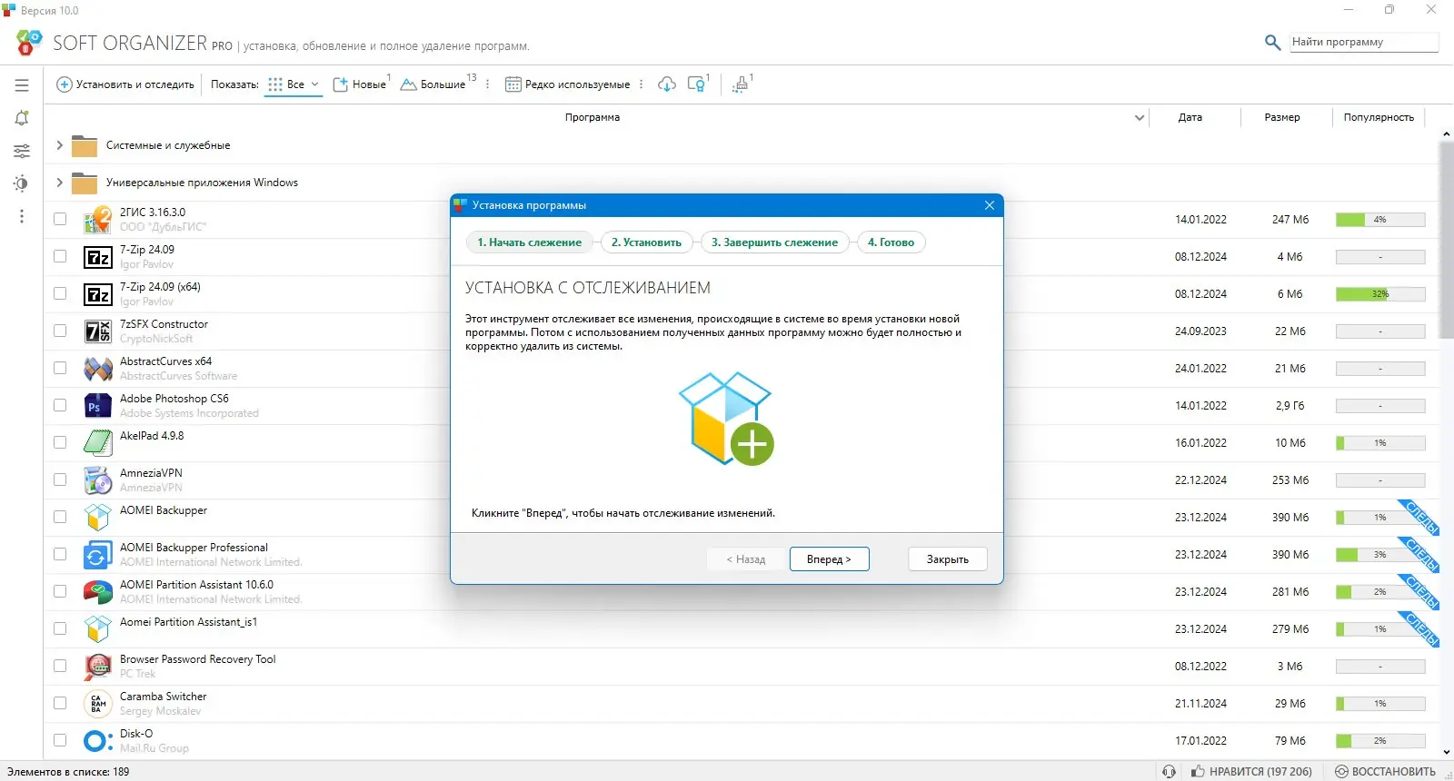
Task: Click the ВОССТАНОВИТЬ button
Action: [1385, 772]
